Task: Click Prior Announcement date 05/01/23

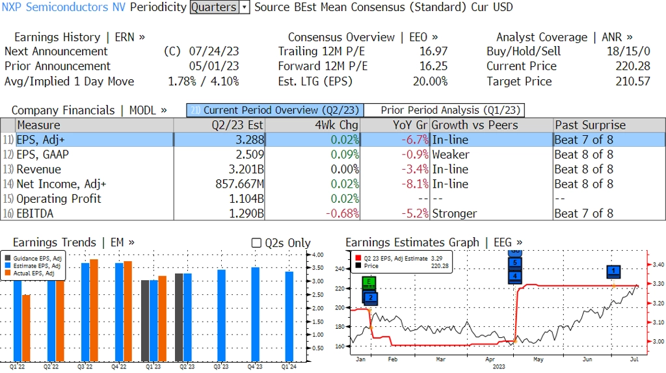Action: (x=213, y=66)
